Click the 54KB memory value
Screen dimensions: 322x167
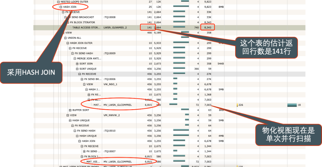pos(221,64)
